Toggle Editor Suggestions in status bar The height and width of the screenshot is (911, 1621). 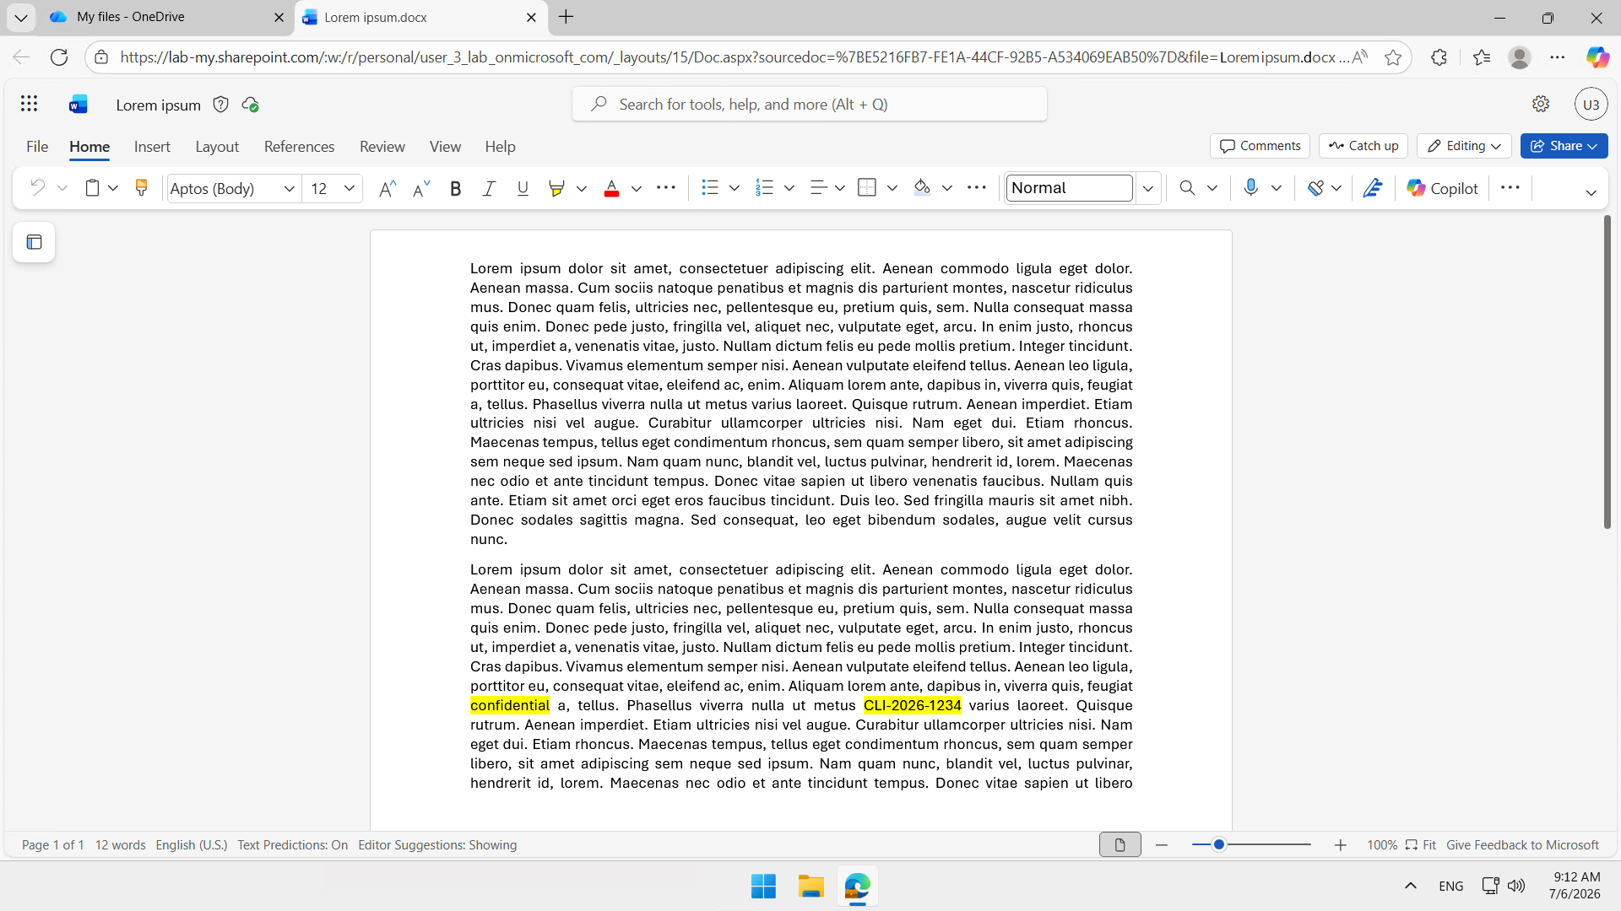coord(437,844)
